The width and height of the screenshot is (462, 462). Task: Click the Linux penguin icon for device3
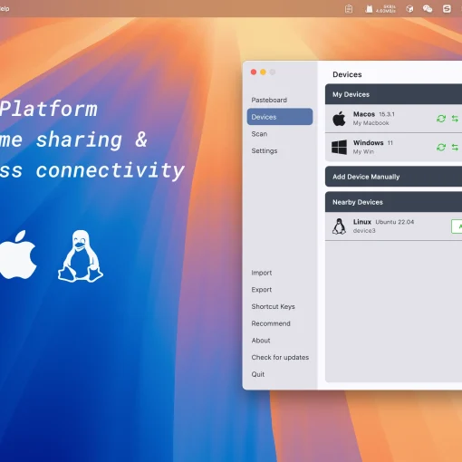339,226
